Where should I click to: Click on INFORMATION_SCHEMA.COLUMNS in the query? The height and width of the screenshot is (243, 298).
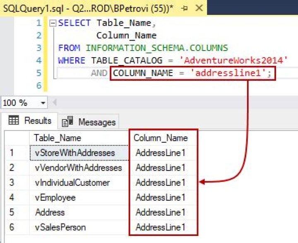(156, 48)
